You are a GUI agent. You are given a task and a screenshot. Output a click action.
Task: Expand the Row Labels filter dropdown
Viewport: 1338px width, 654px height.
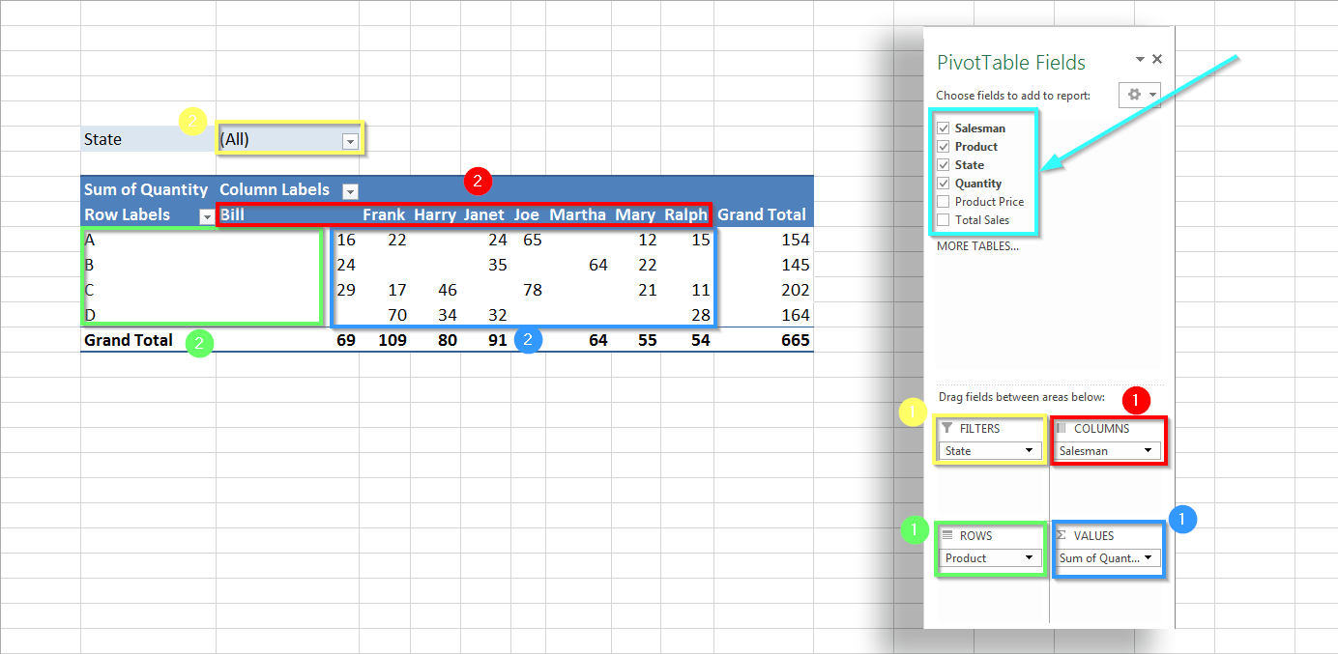click(206, 216)
